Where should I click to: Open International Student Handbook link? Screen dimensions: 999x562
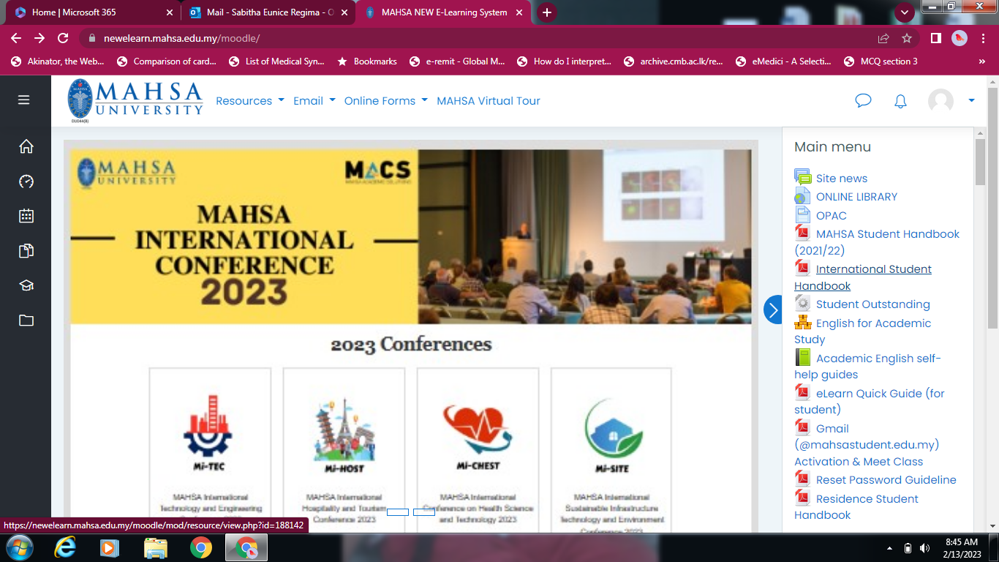coord(863,277)
